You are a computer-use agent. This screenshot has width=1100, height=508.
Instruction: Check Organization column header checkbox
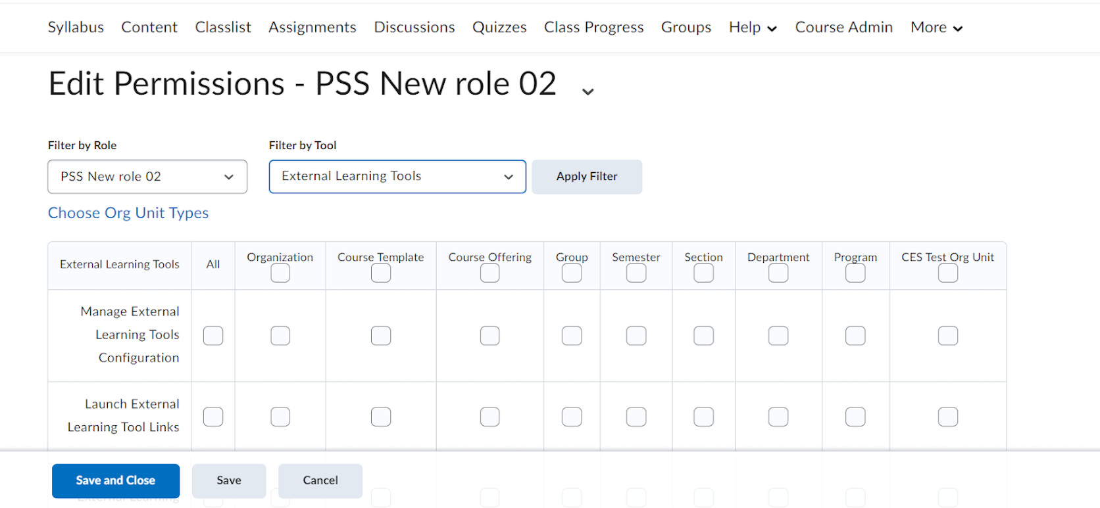pyautogui.click(x=280, y=273)
